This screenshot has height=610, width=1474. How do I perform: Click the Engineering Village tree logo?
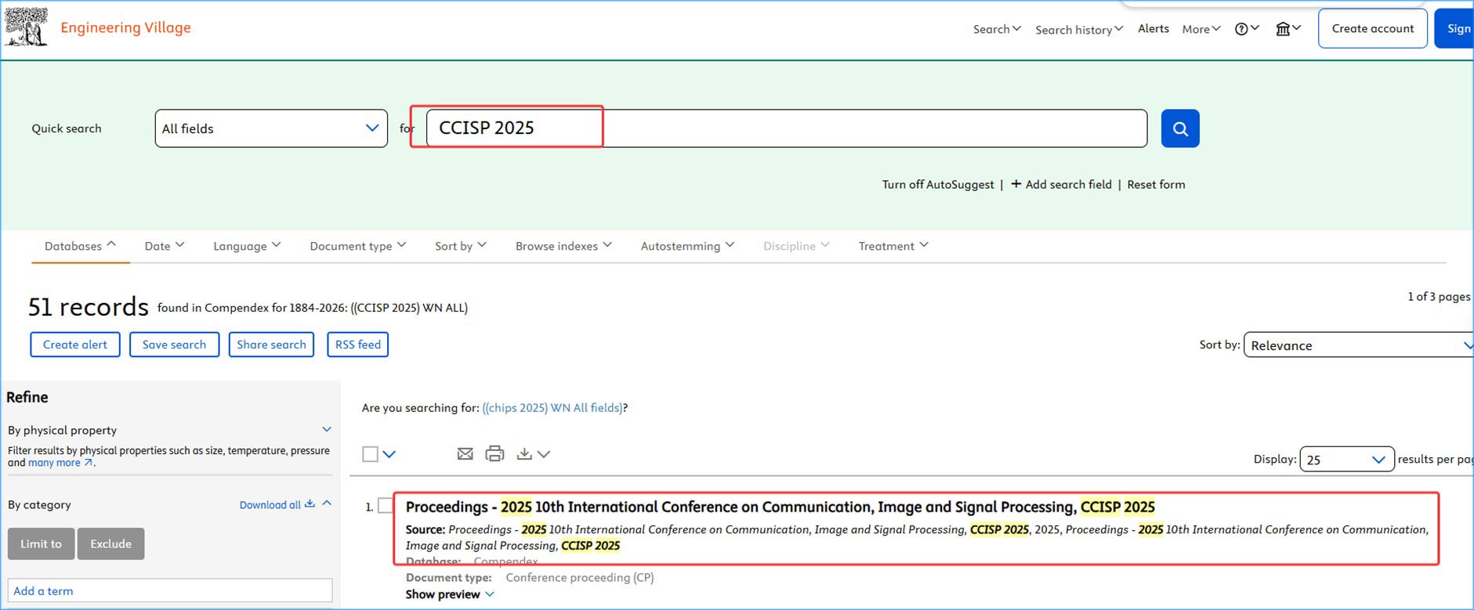[x=26, y=27]
